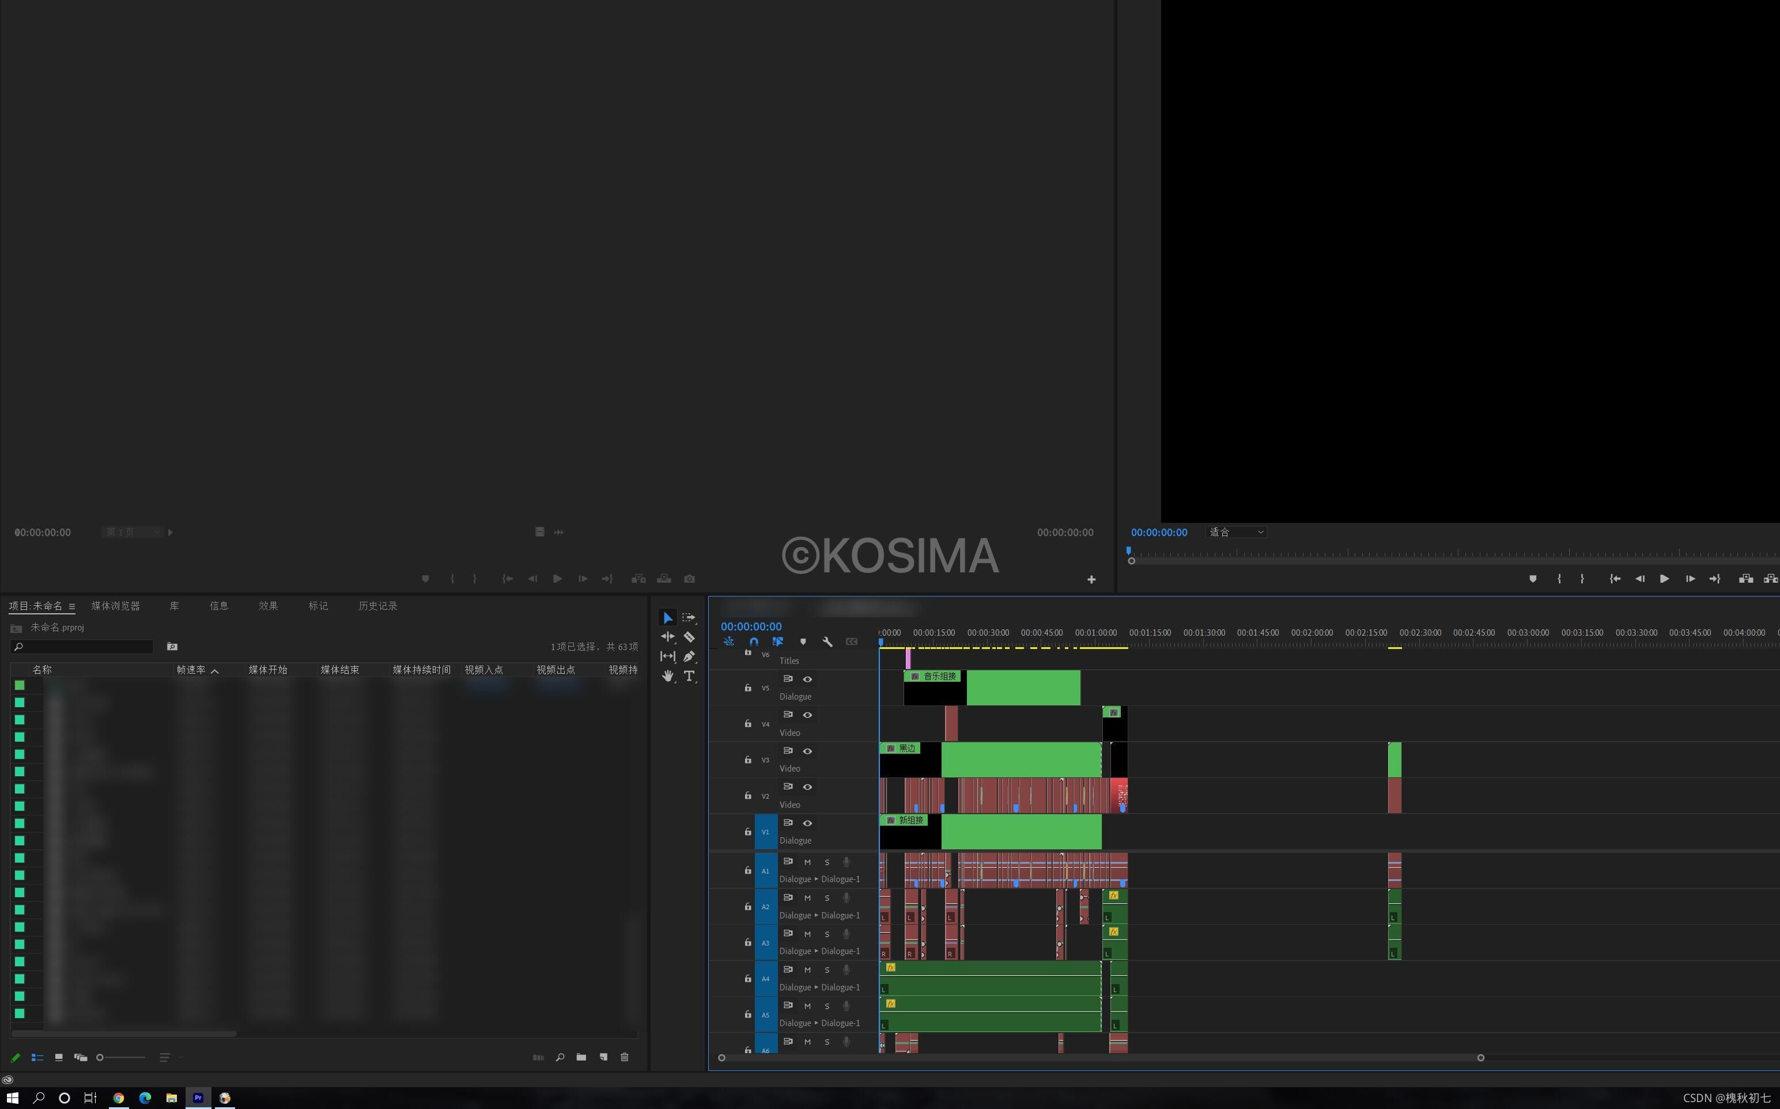Click the trash Clear icon in project panel
The image size is (1780, 1109).
pos(625,1057)
